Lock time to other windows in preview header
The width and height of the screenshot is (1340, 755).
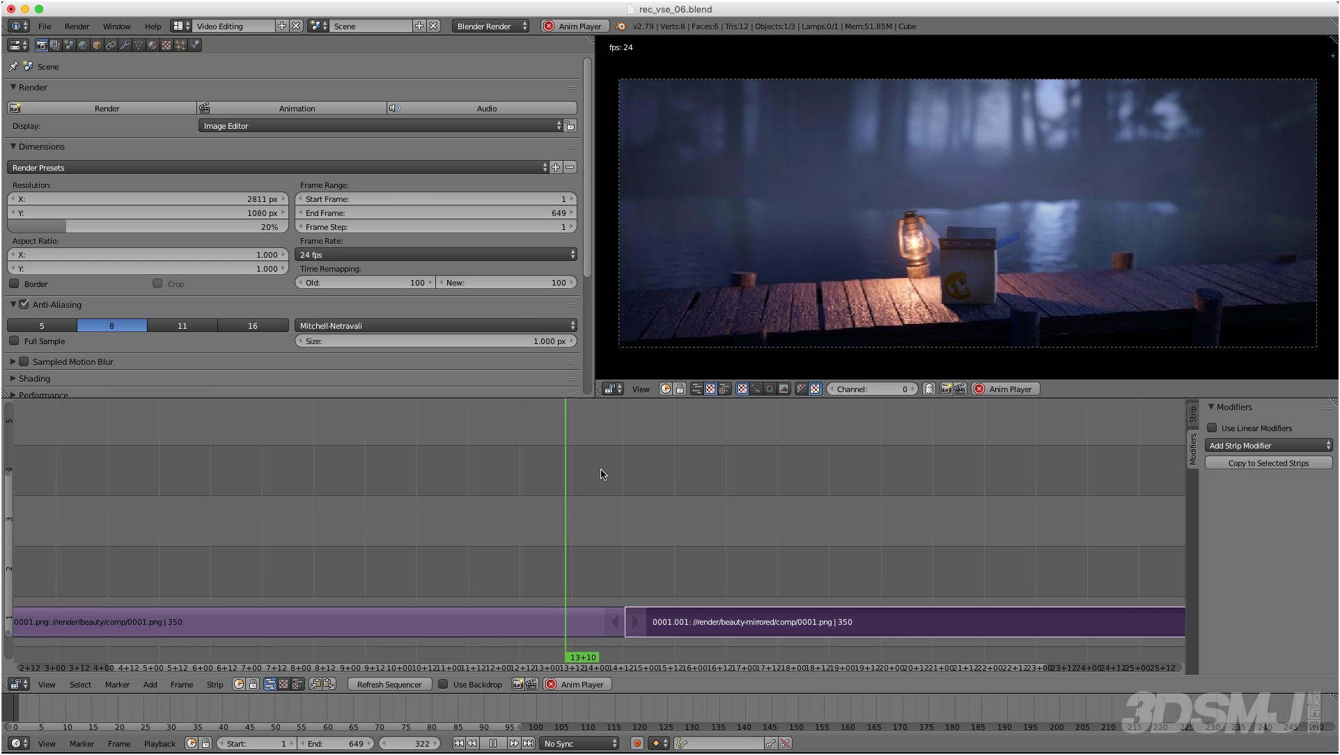(680, 389)
